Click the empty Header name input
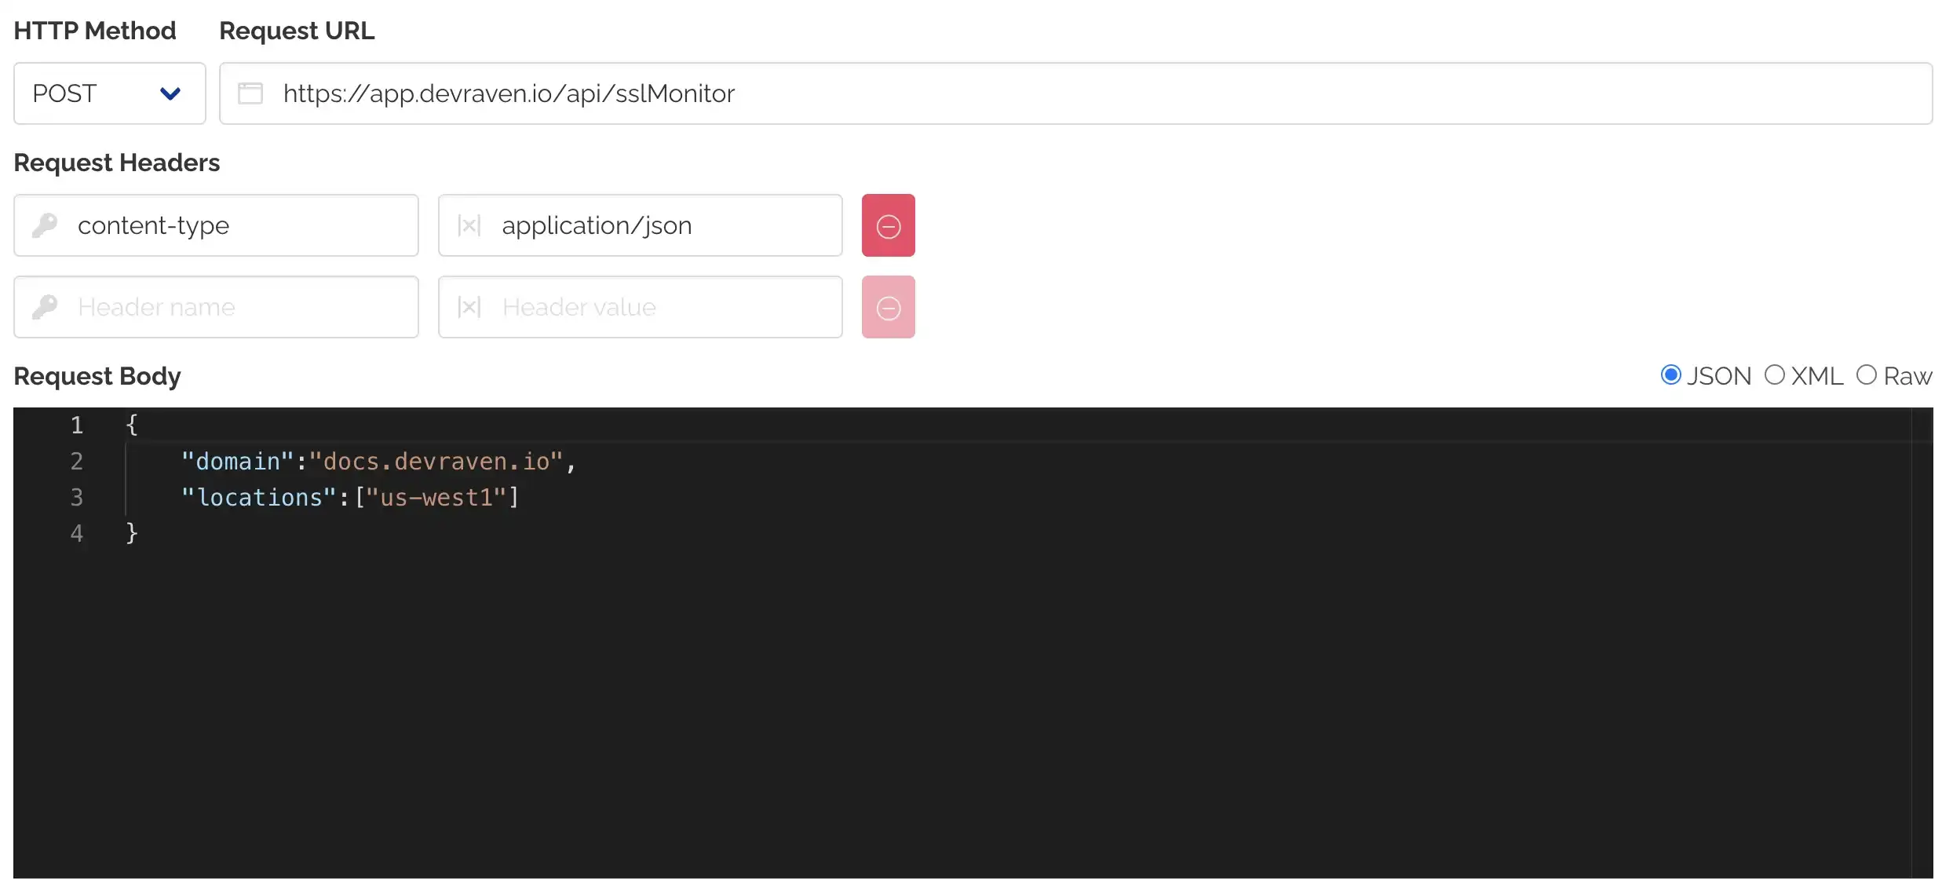This screenshot has height=895, width=1953. pos(235,307)
